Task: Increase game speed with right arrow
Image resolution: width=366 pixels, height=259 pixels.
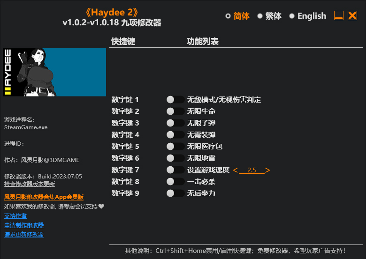Action: pyautogui.click(x=267, y=170)
